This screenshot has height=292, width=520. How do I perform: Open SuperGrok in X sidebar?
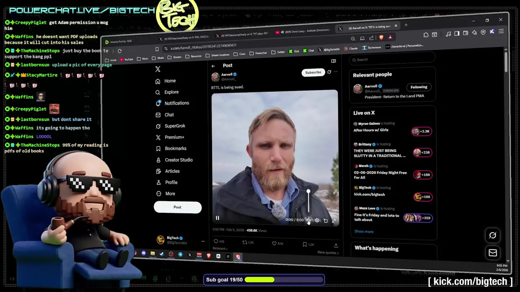point(170,126)
